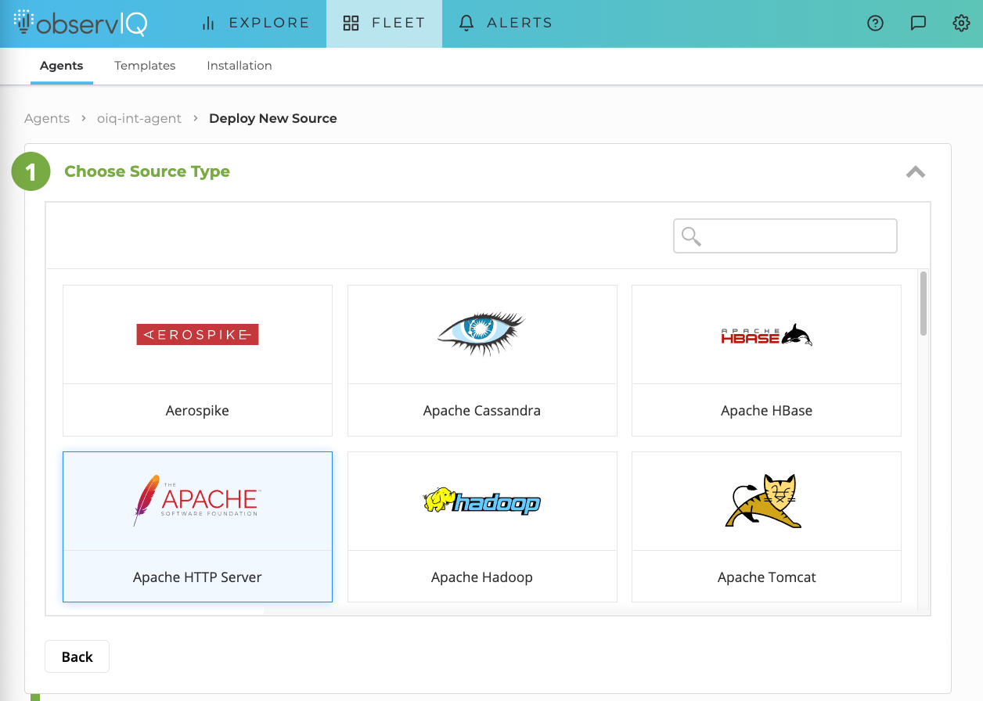Select the Apache Cassandra eye logo

point(481,333)
